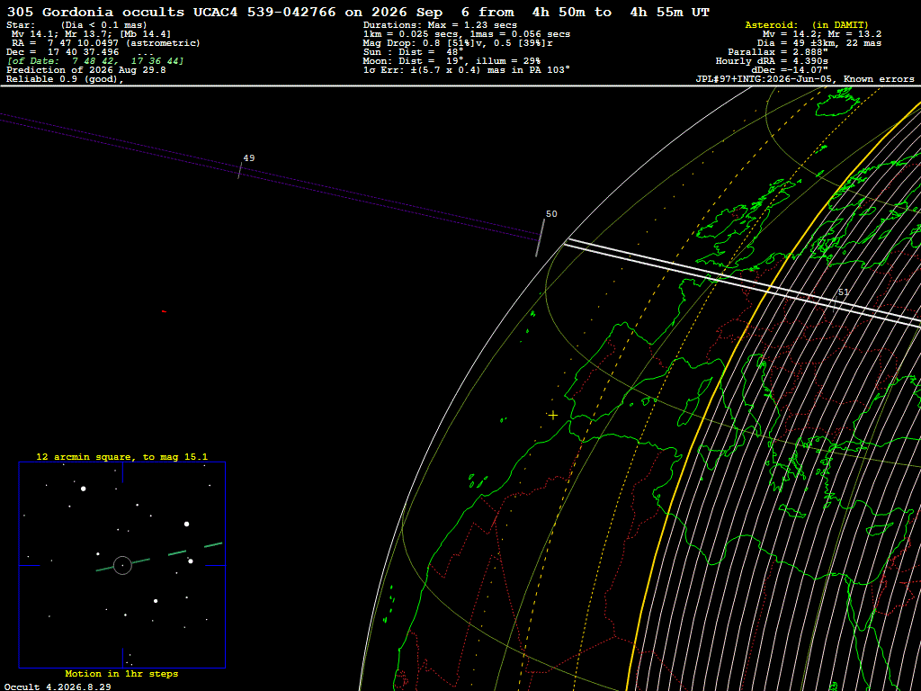Viewport: 921px width, 691px height.
Task: Click the JPL#97 orbit source text
Action: click(x=805, y=79)
